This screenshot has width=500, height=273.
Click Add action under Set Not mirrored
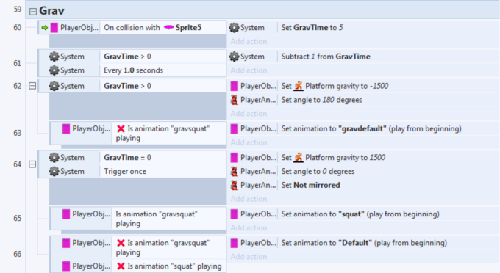(249, 199)
